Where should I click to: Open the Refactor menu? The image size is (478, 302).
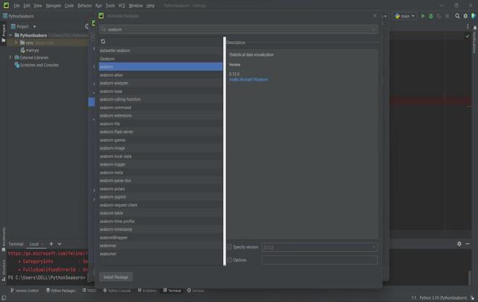(85, 6)
